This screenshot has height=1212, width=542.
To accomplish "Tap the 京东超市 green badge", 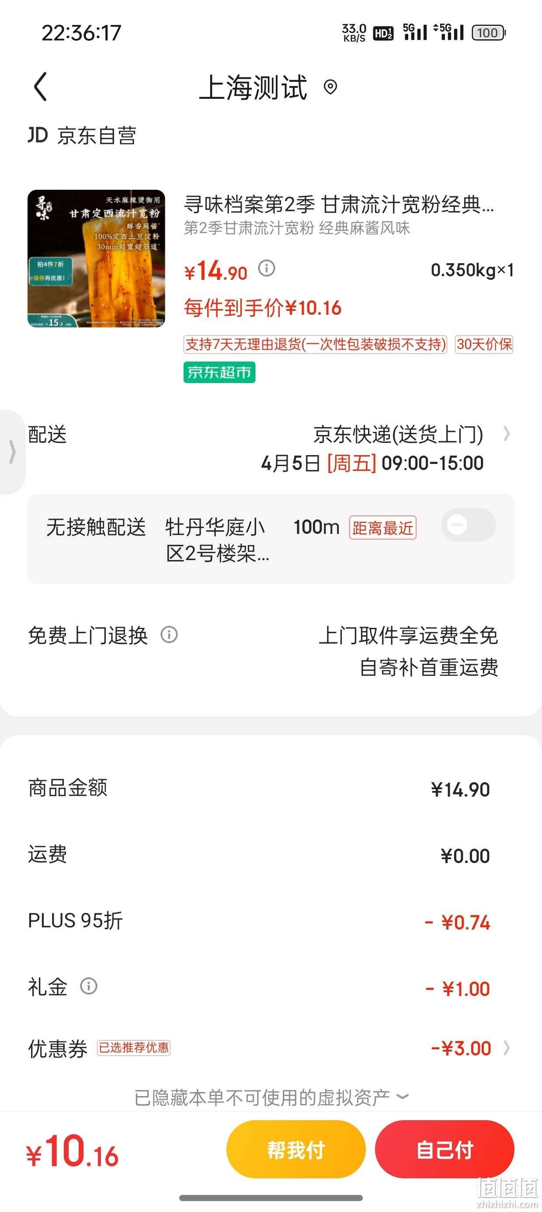I will 219,372.
